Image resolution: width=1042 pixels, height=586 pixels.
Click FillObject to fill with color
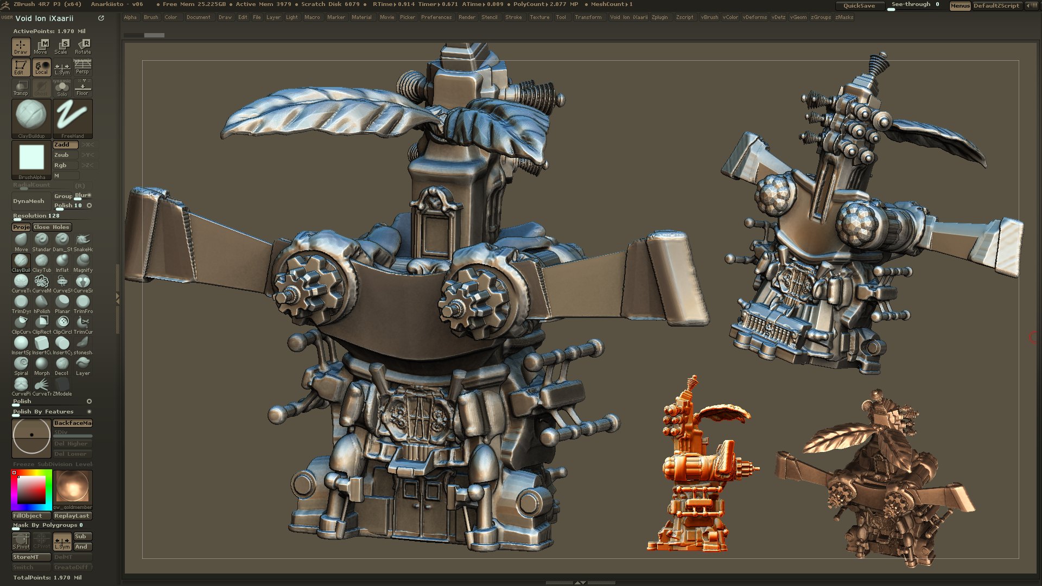30,515
